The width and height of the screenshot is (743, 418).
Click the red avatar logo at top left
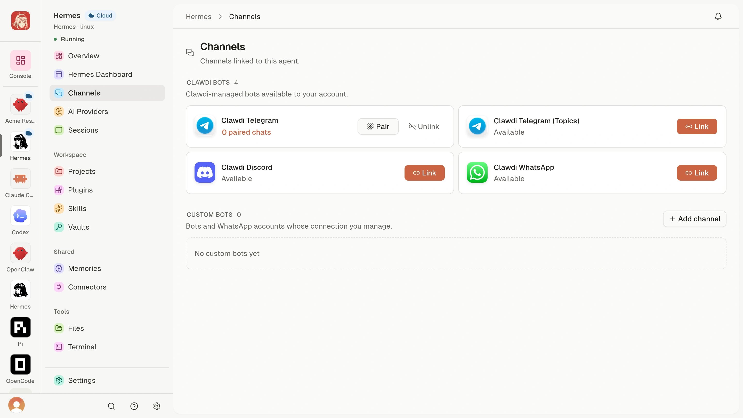[20, 20]
